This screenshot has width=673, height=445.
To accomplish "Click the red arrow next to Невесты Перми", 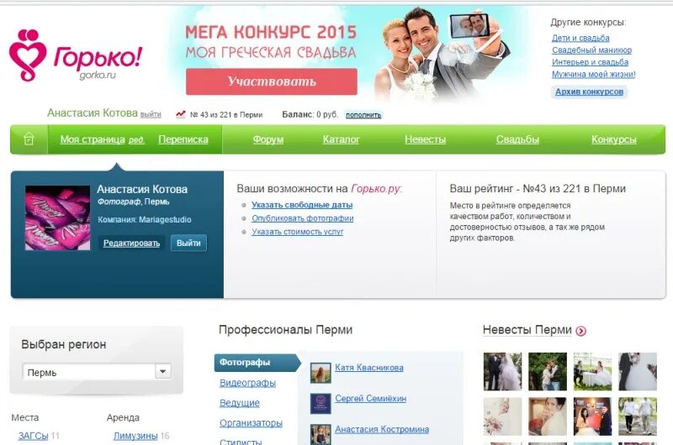I will pos(580,331).
